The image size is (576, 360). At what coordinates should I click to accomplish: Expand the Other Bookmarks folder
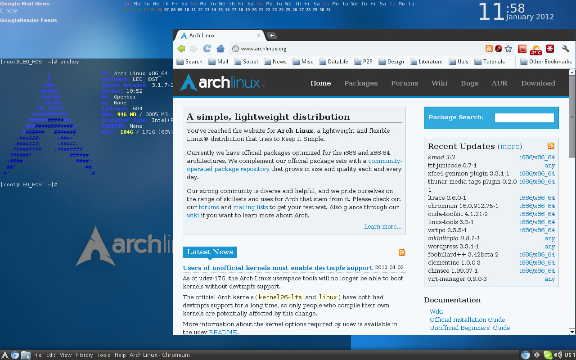[546, 62]
